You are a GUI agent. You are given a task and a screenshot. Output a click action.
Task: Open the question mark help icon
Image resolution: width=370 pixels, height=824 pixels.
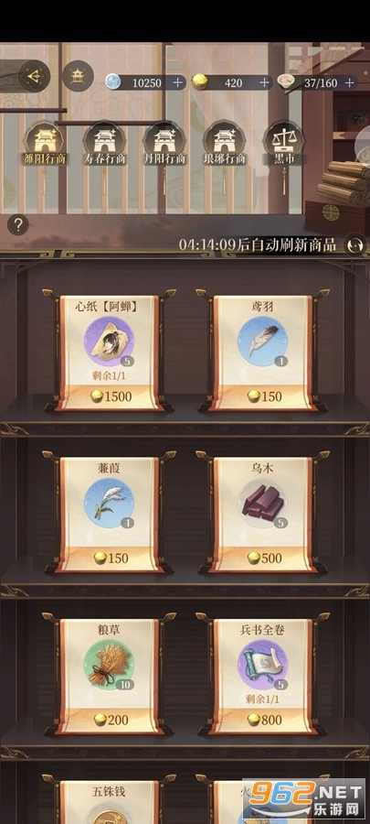point(18,225)
